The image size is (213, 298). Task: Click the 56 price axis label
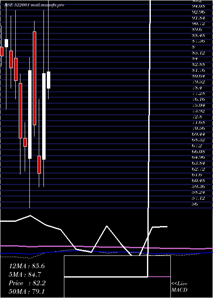tap(195, 204)
